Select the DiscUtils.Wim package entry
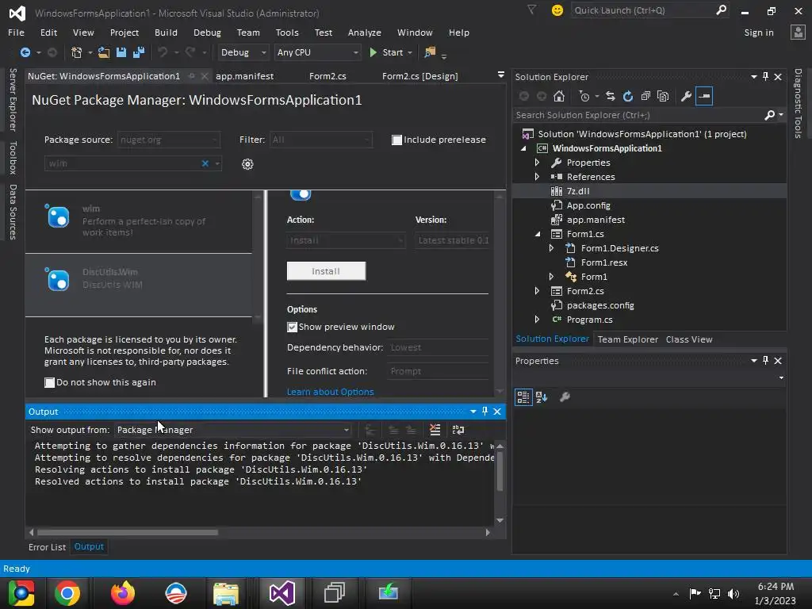Image resolution: width=812 pixels, height=609 pixels. point(138,285)
